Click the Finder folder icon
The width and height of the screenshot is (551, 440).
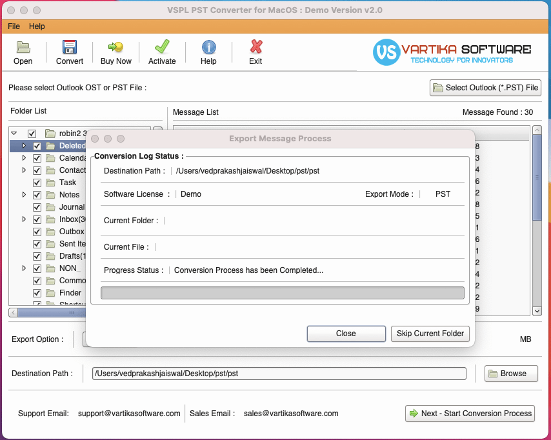50,293
